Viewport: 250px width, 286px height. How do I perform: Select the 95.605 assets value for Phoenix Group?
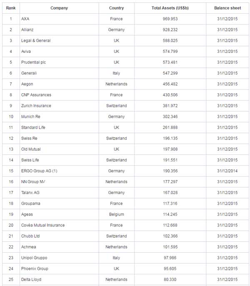tap(170, 269)
